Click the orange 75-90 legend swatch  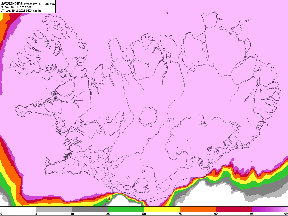(198, 209)
